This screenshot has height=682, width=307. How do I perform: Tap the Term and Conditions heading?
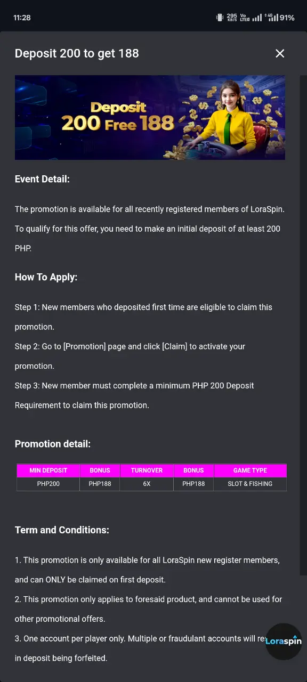pyautogui.click(x=62, y=530)
